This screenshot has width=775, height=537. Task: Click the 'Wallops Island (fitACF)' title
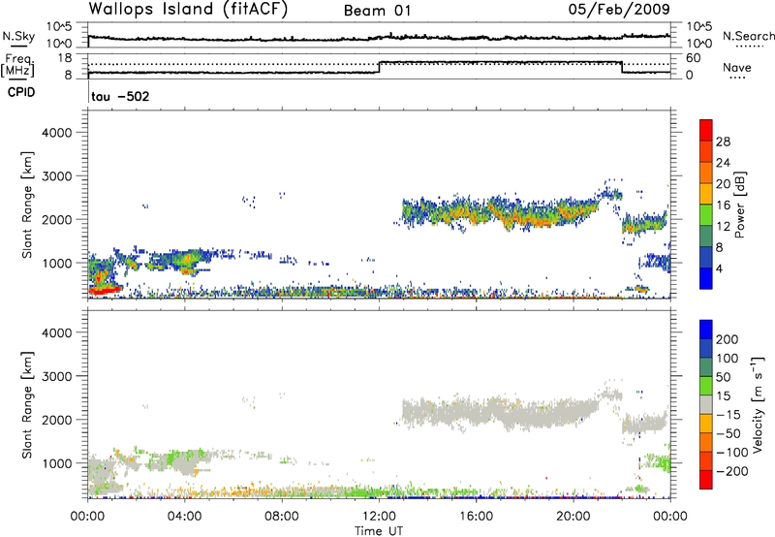tap(188, 10)
